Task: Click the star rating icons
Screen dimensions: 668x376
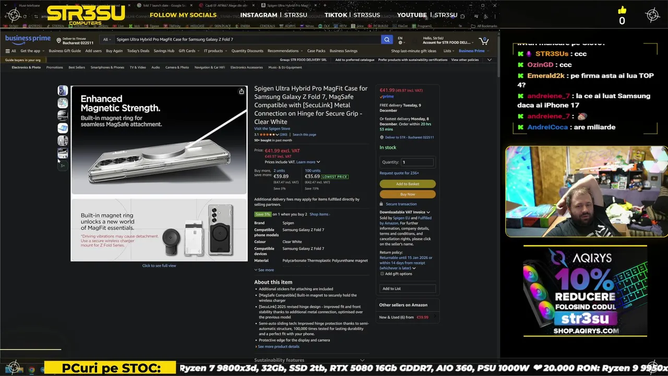Action: click(268, 134)
